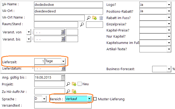Open the Lieferdatum calendar picker
The width and height of the screenshot is (175, 109).
coord(63,68)
